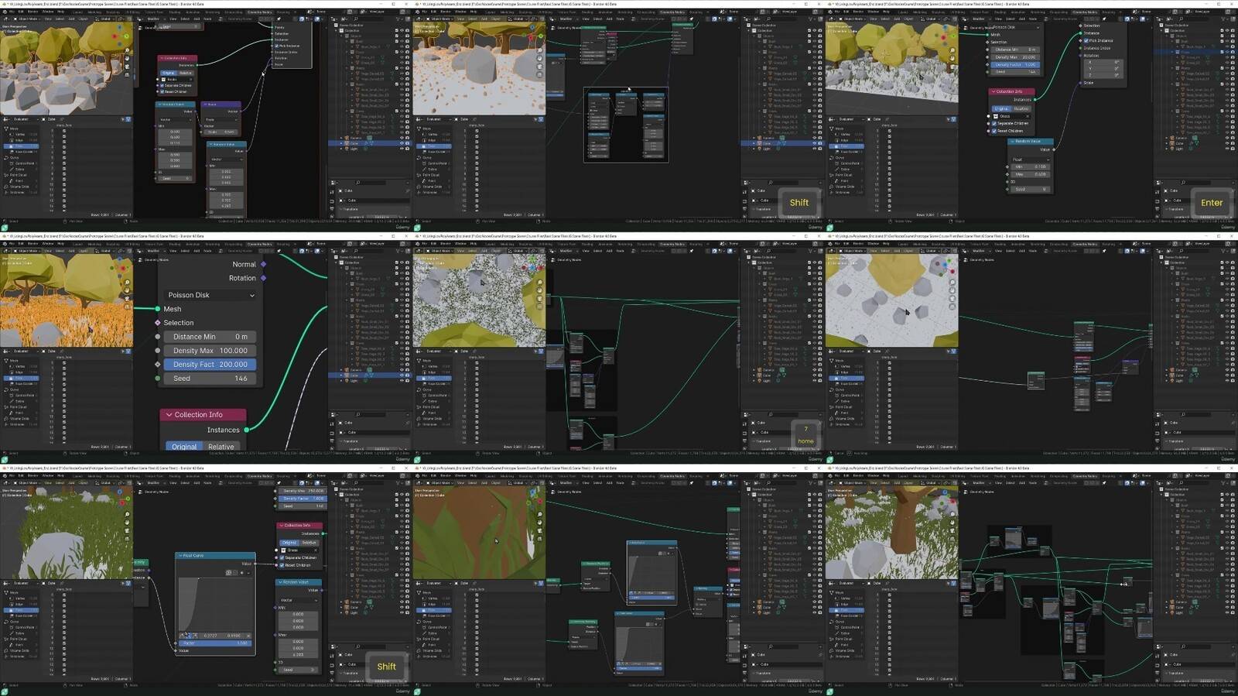1238x696 pixels.
Task: Toggle Pick Instance checkbox in the Enter-key window
Action: click(x=1086, y=40)
